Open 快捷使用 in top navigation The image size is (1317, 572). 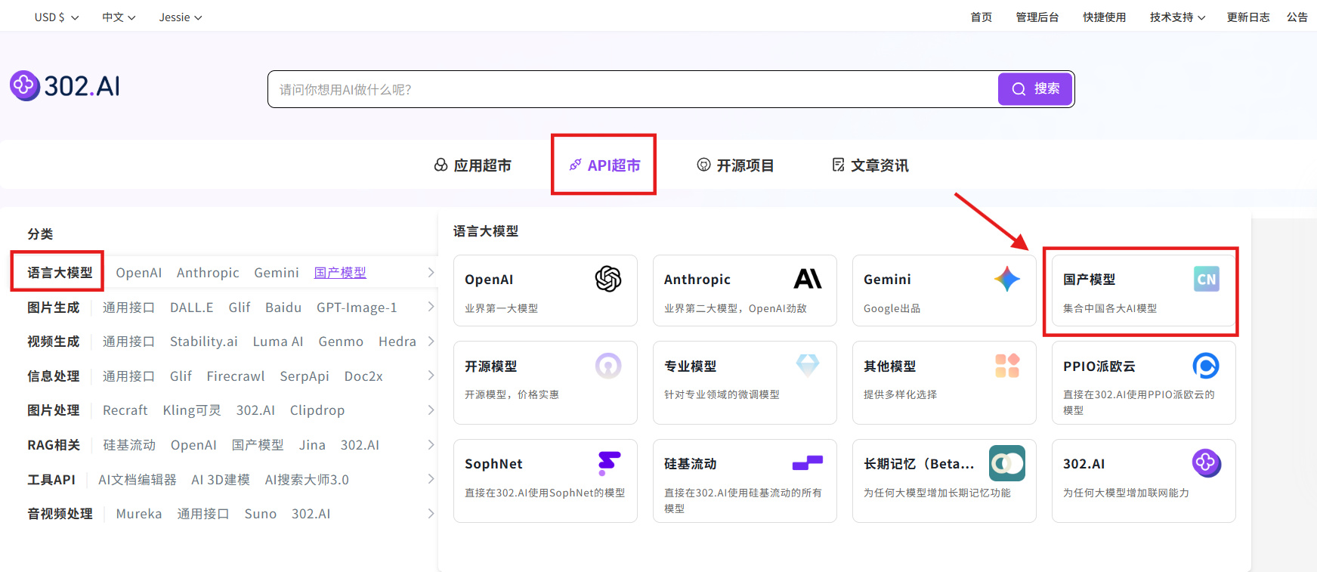click(x=1104, y=17)
